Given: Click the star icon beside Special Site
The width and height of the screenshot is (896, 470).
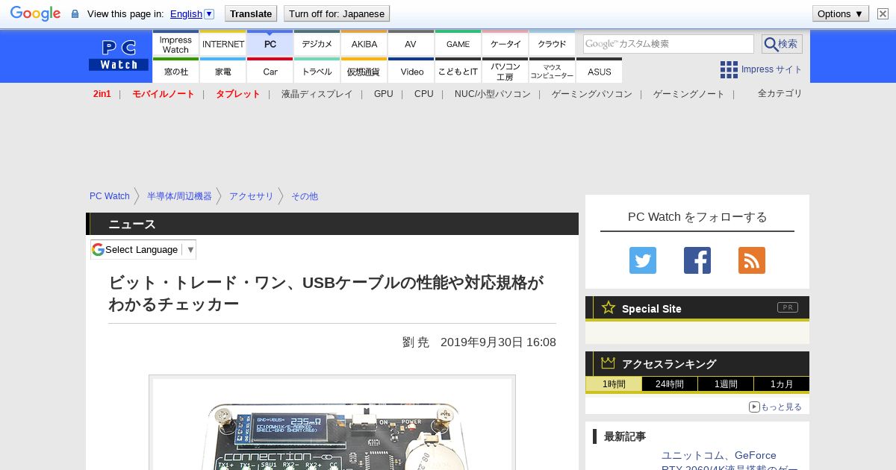Looking at the screenshot, I should [609, 307].
